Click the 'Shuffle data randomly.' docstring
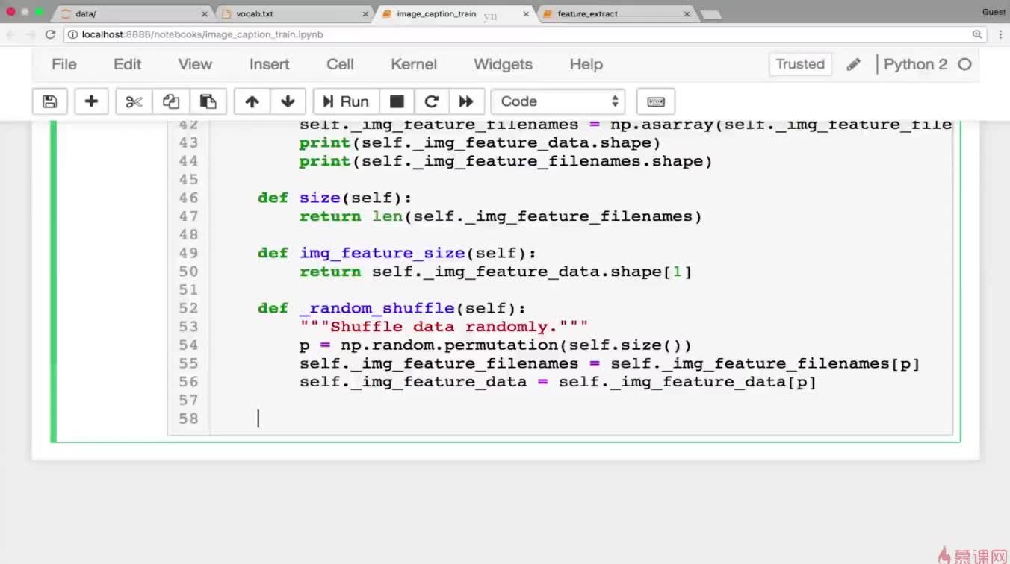This screenshot has width=1010, height=564. point(444,327)
